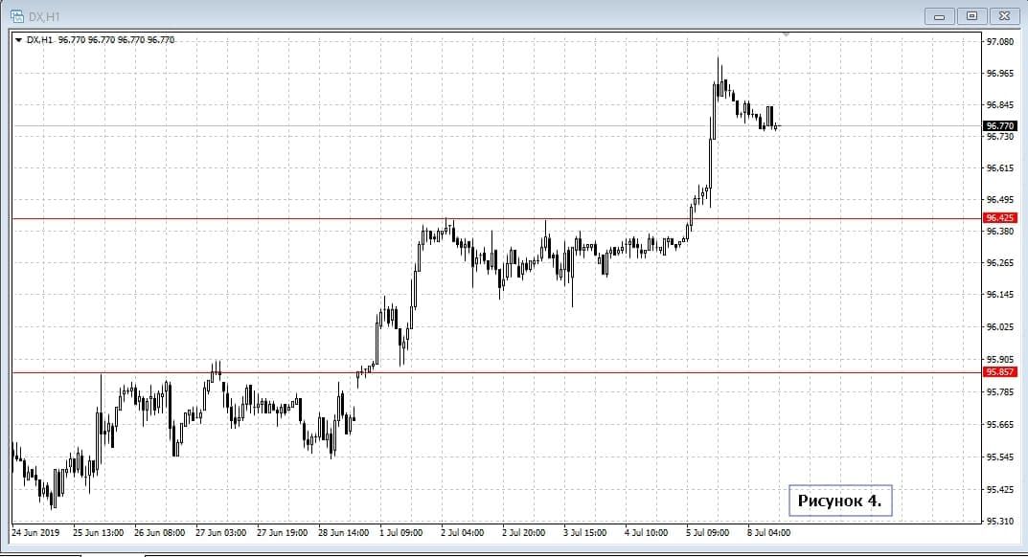The width and height of the screenshot is (1028, 557).
Task: Click the red 95.857 price tag
Action: (x=999, y=372)
